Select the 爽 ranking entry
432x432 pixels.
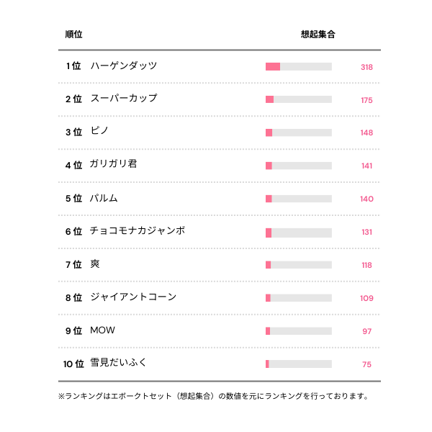tap(95, 264)
